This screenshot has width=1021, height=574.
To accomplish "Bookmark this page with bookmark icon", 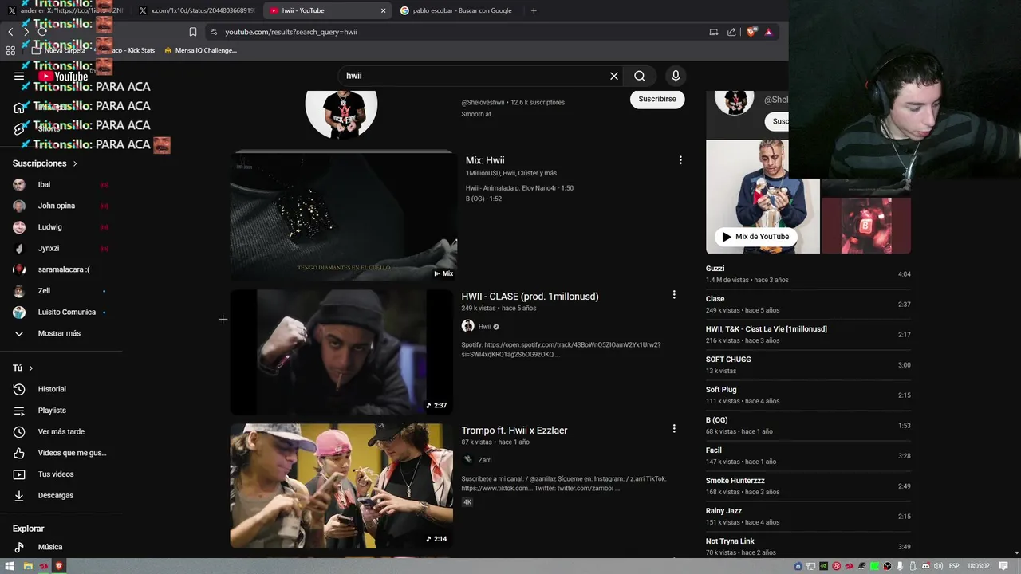I will (193, 32).
